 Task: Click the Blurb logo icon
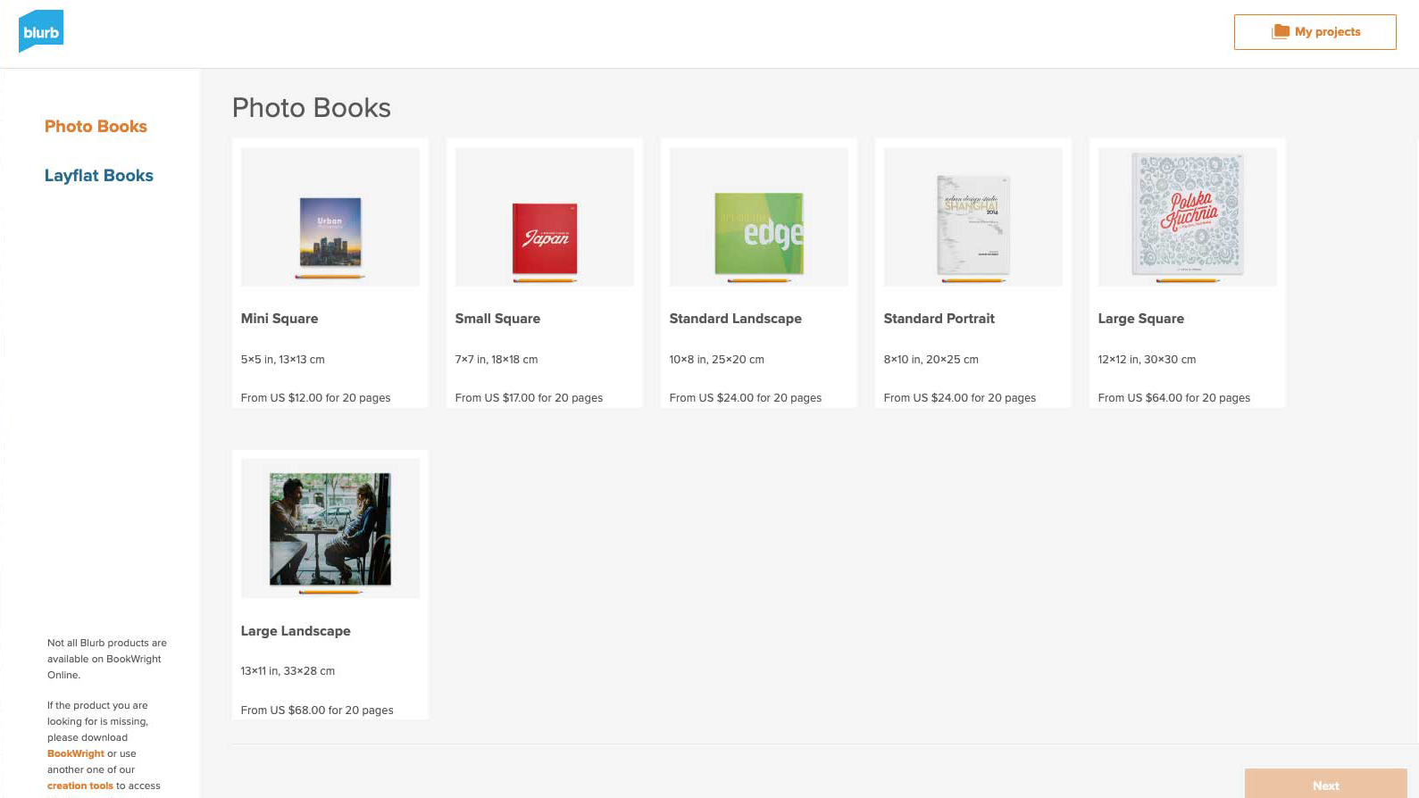(41, 31)
